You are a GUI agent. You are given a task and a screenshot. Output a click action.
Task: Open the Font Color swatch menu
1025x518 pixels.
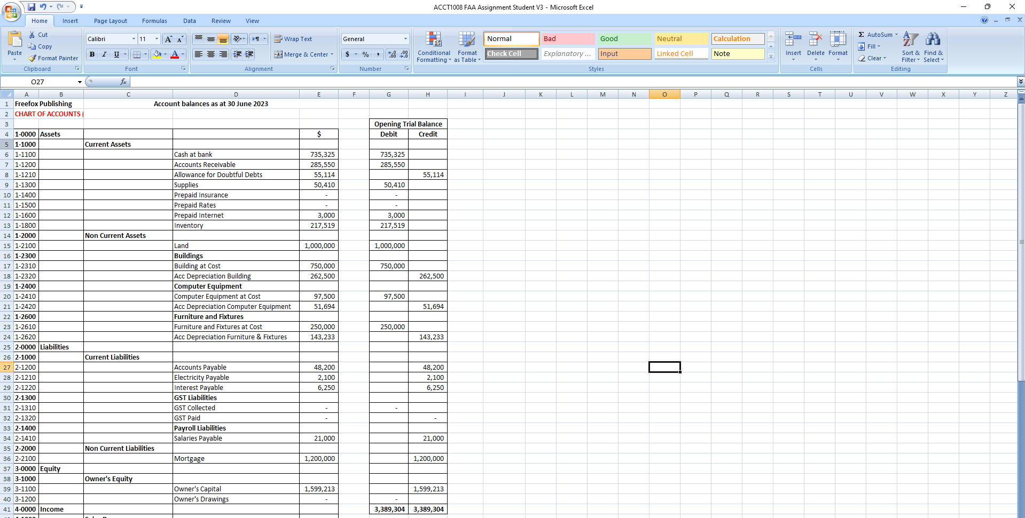tap(183, 54)
